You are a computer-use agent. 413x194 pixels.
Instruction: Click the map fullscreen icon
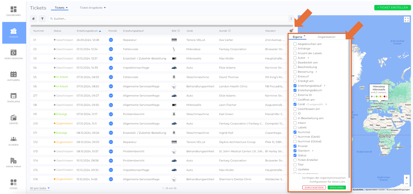point(406,19)
